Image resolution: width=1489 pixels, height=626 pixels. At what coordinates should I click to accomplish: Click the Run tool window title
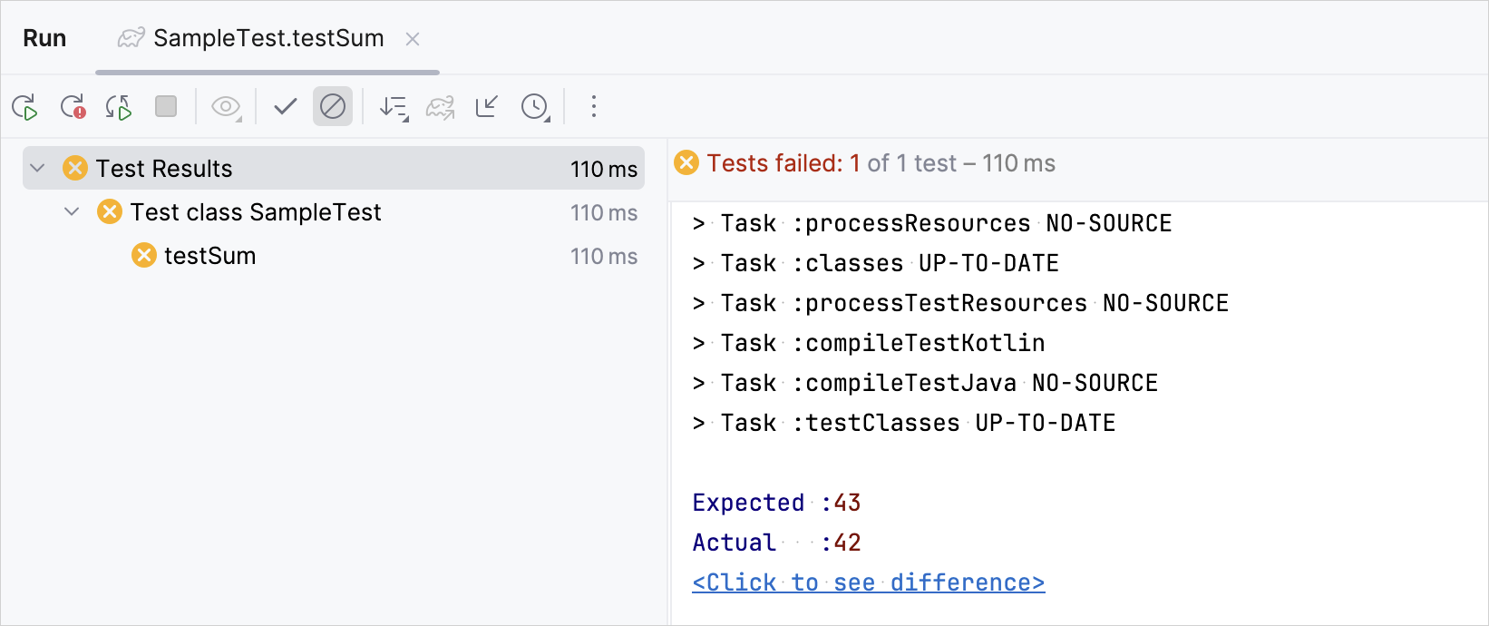click(x=44, y=38)
